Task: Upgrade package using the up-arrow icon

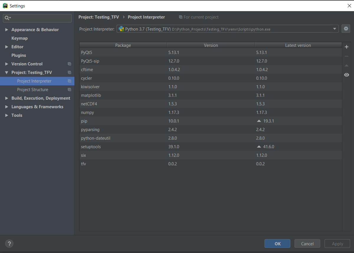Action: pos(347,65)
